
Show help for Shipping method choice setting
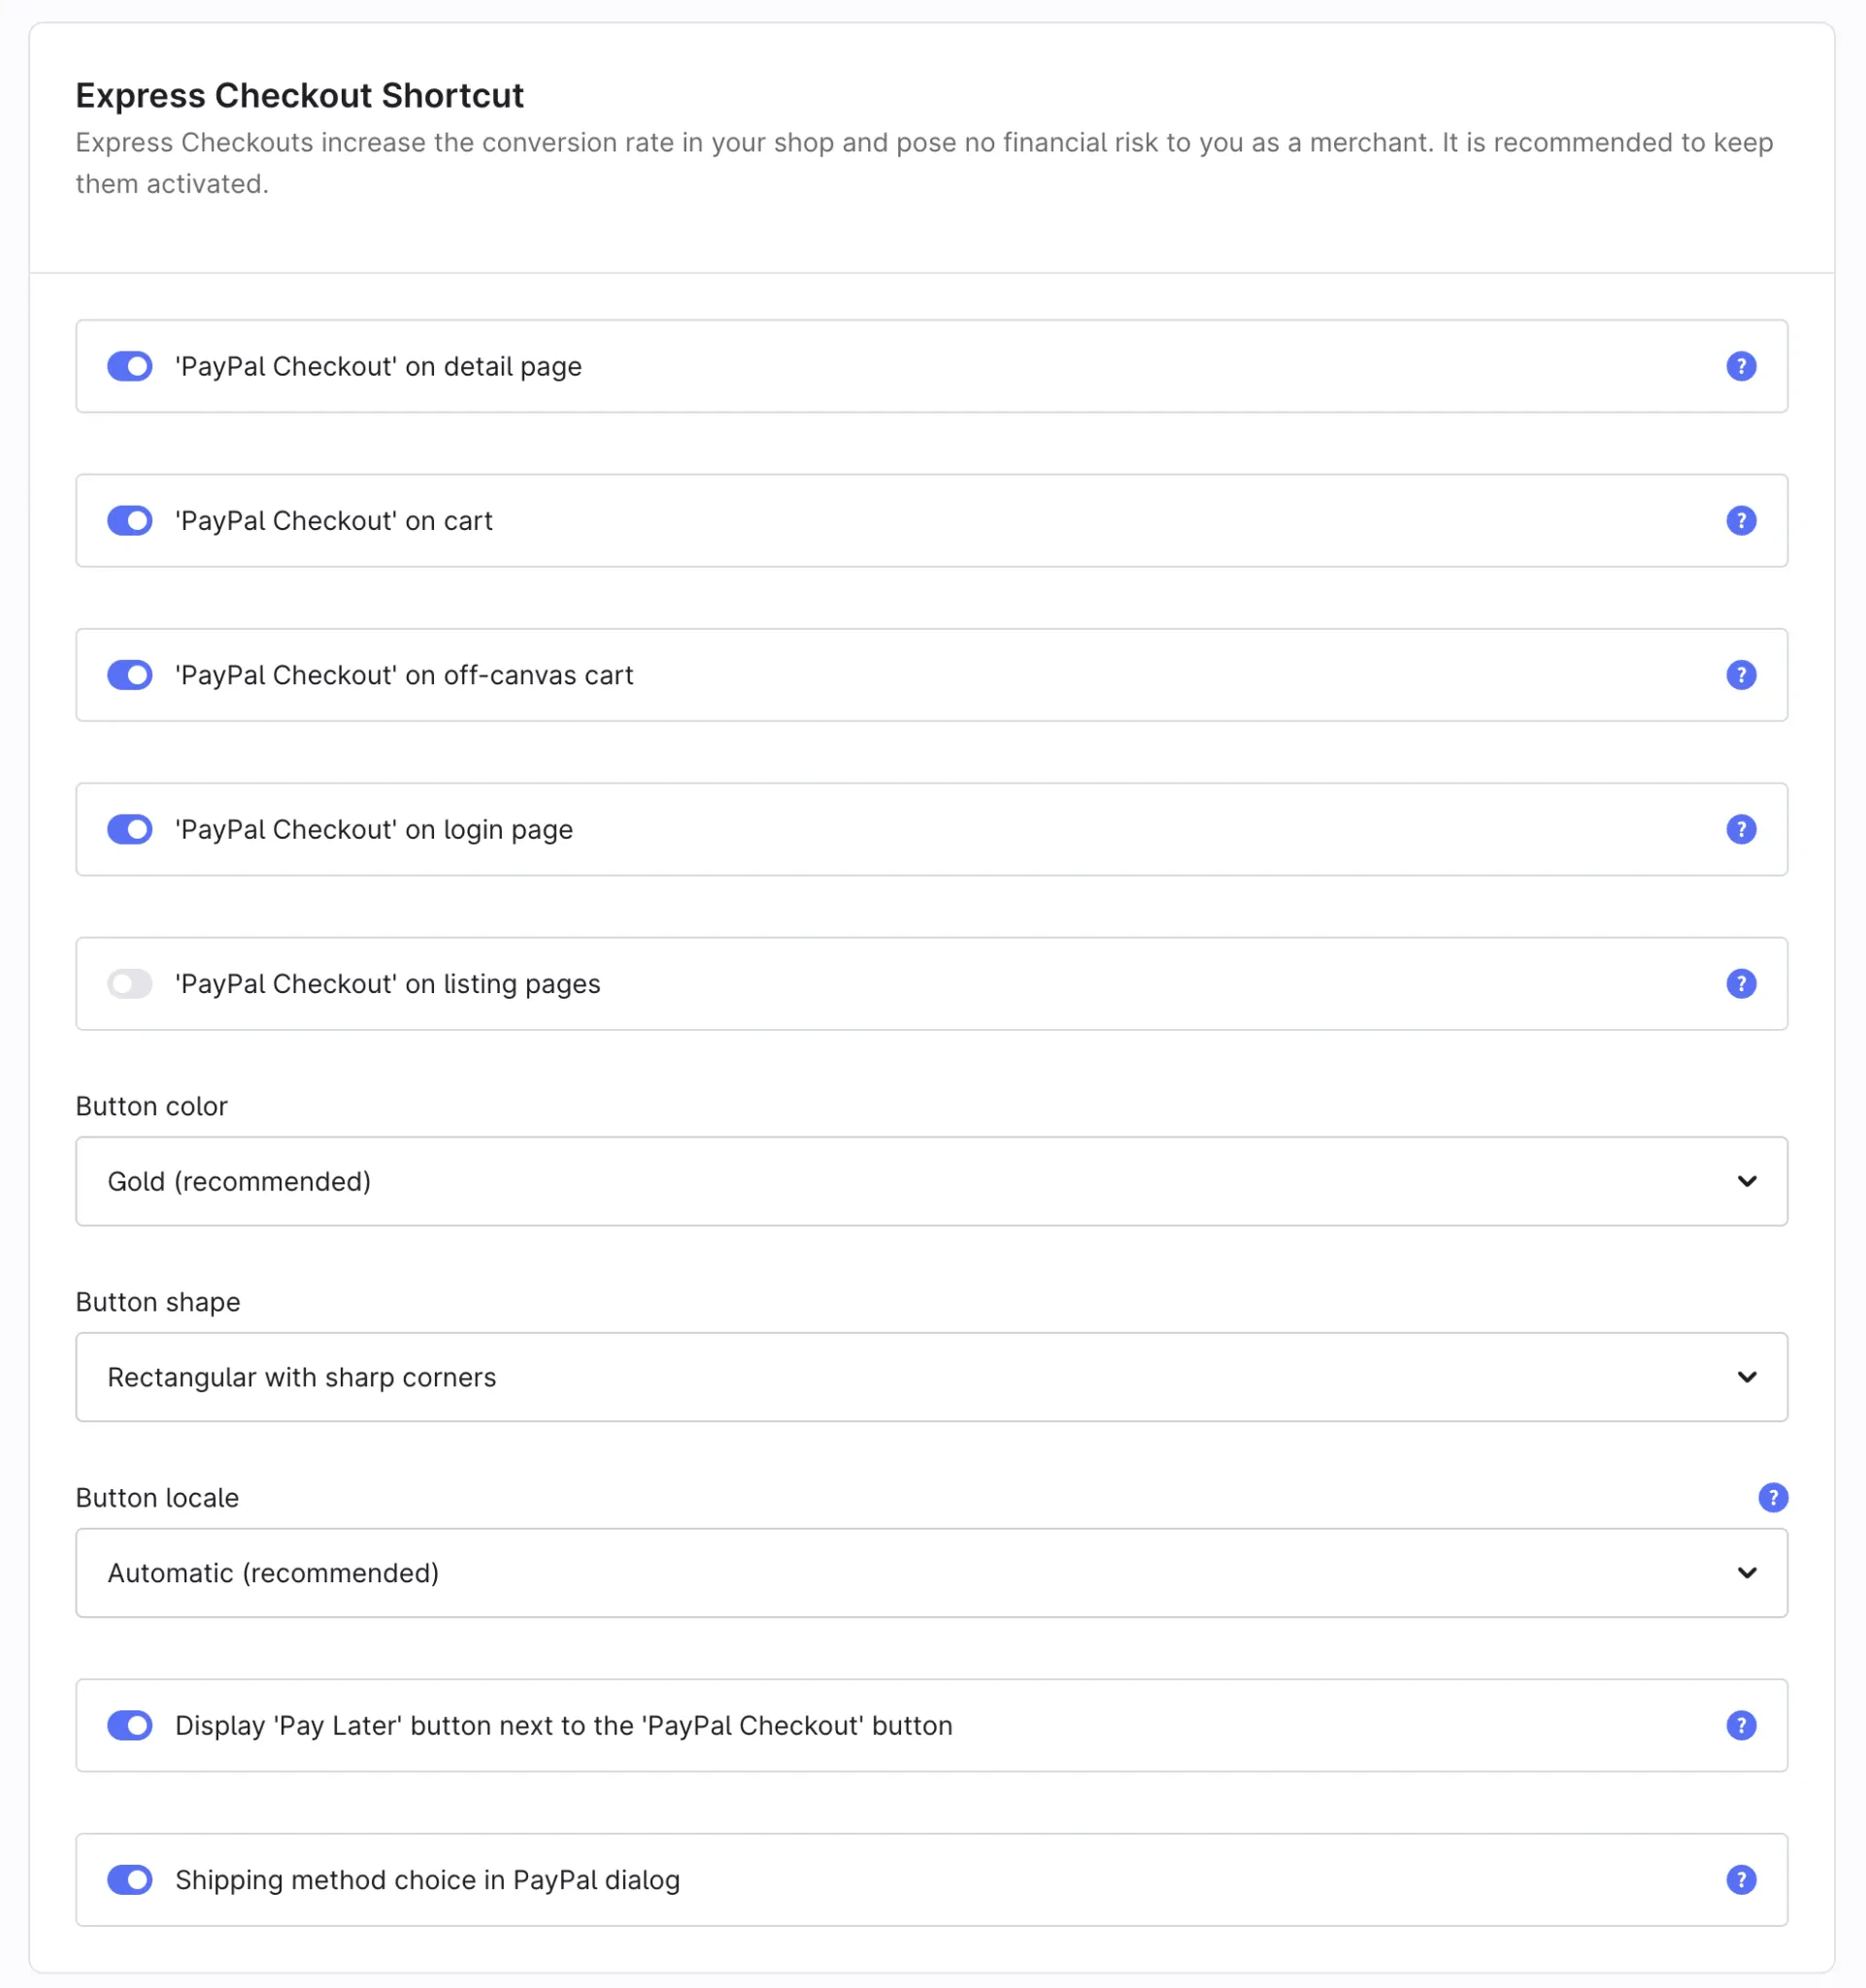click(1741, 1879)
